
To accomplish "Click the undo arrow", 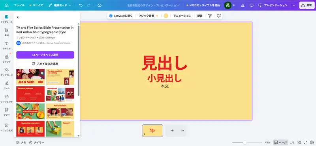I will pos(81,6).
